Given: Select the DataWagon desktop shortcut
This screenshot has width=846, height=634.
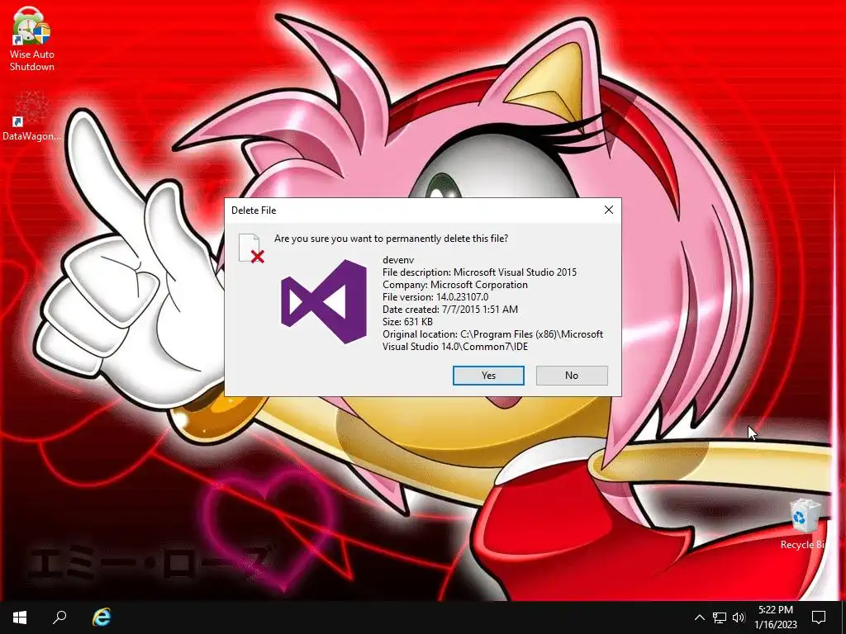Looking at the screenshot, I should pos(32,116).
